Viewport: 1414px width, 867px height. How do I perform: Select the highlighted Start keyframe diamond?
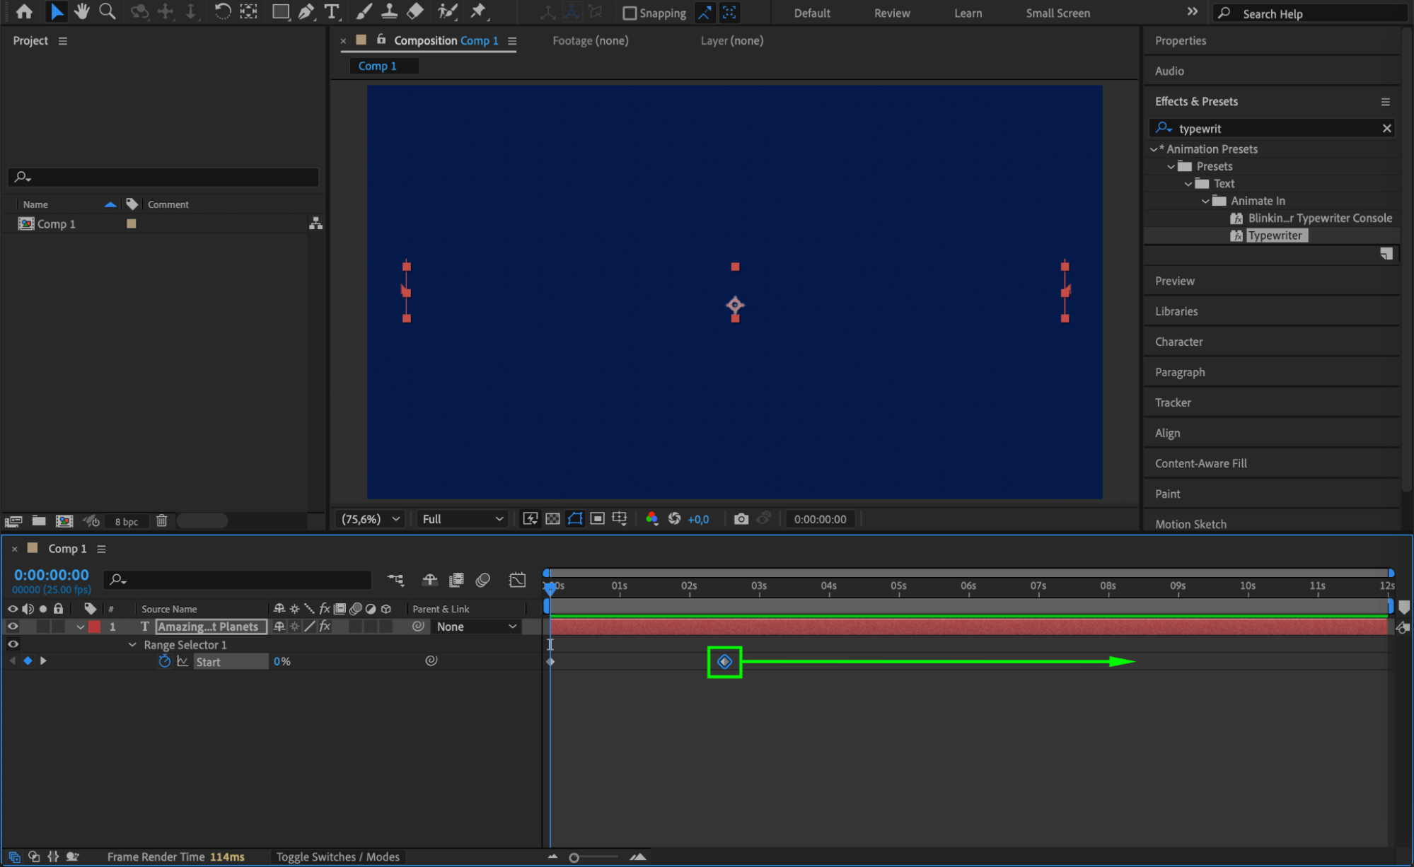(724, 662)
